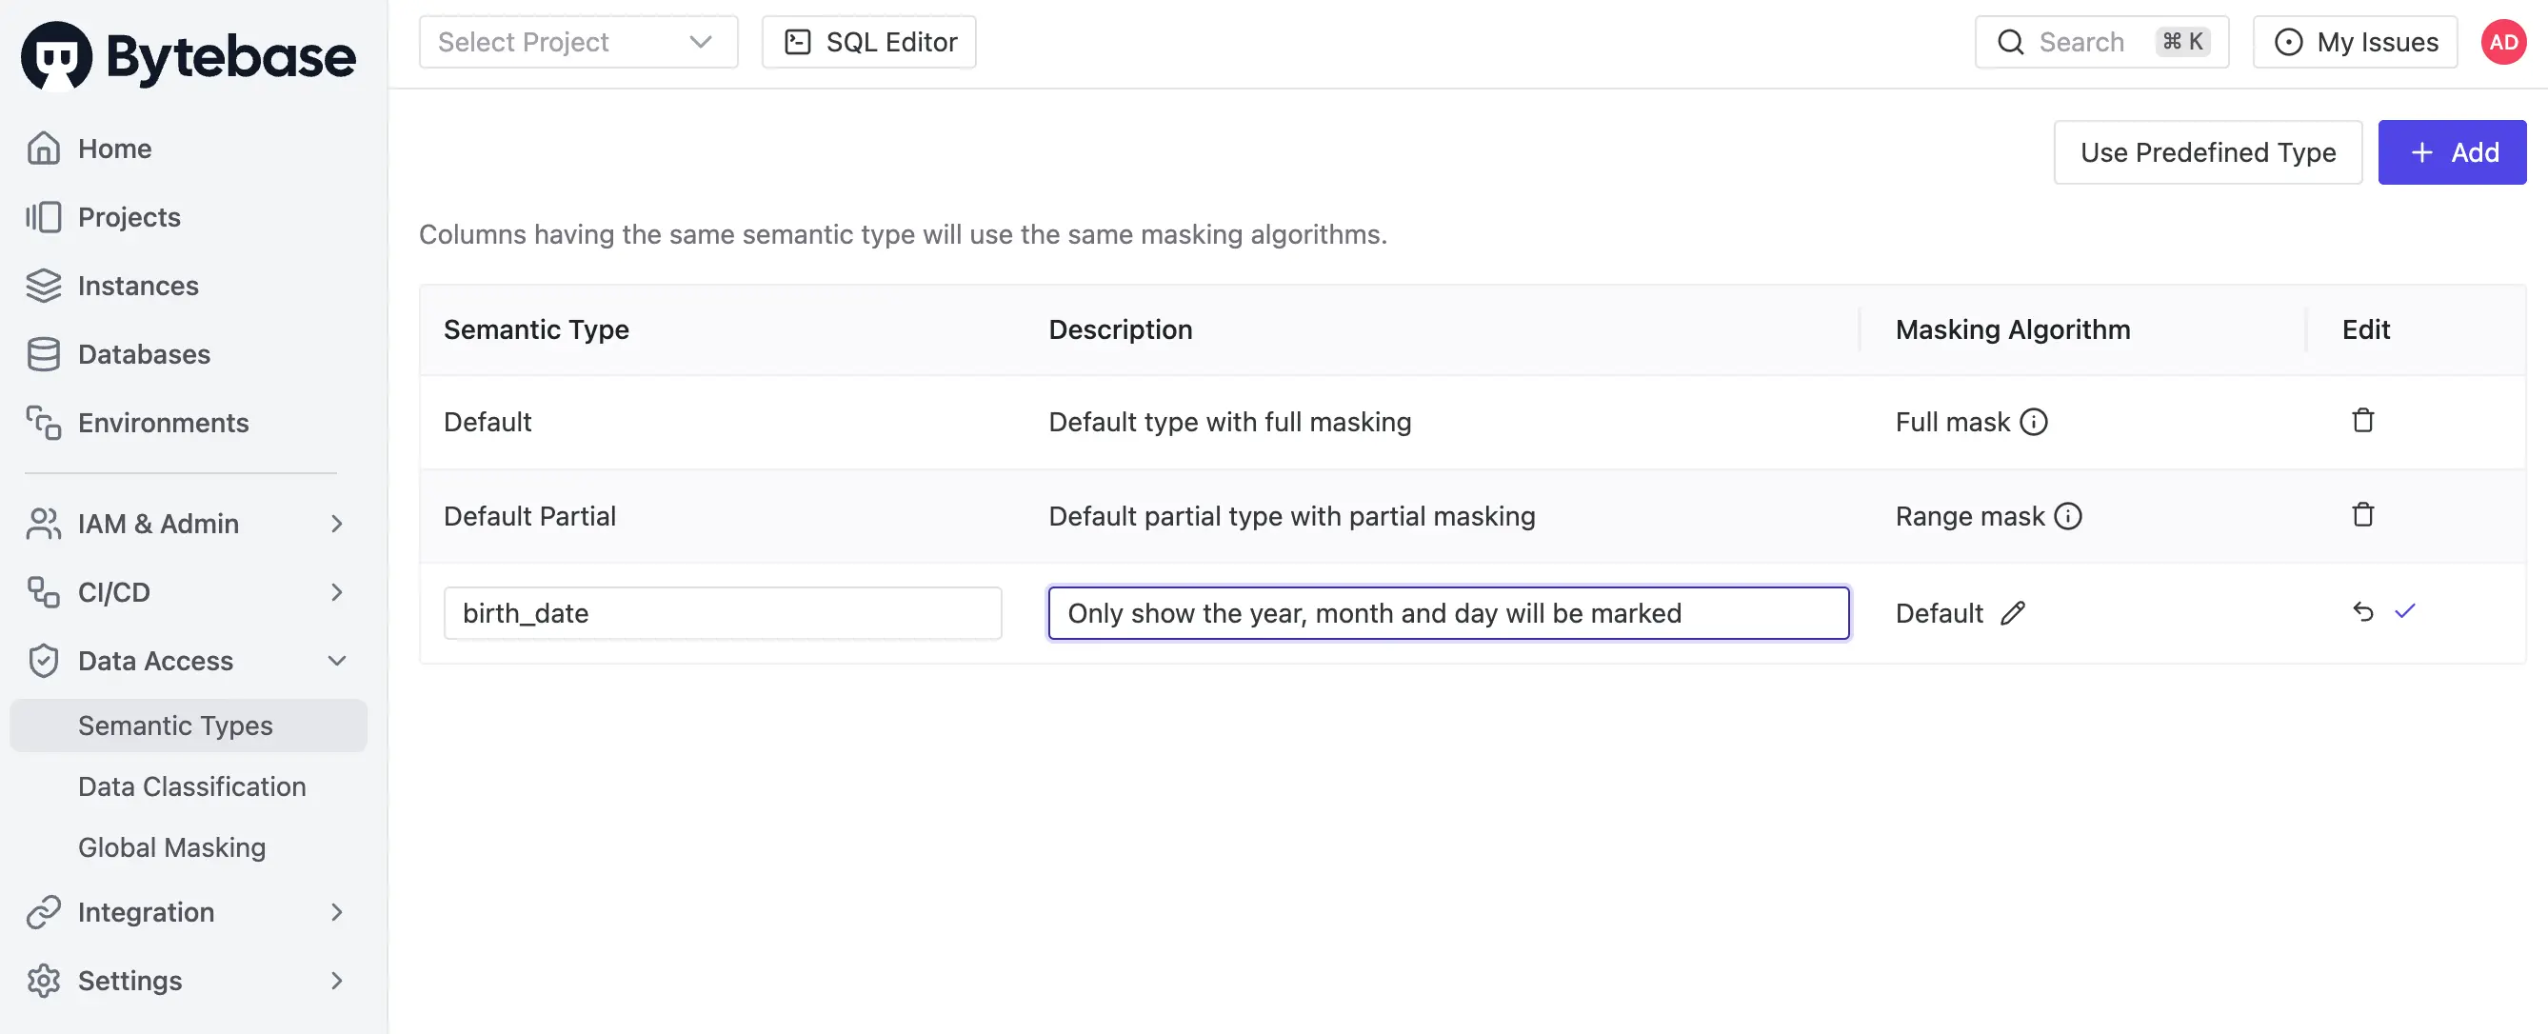Open the AD user avatar menu
The height and width of the screenshot is (1034, 2548).
(x=2502, y=42)
